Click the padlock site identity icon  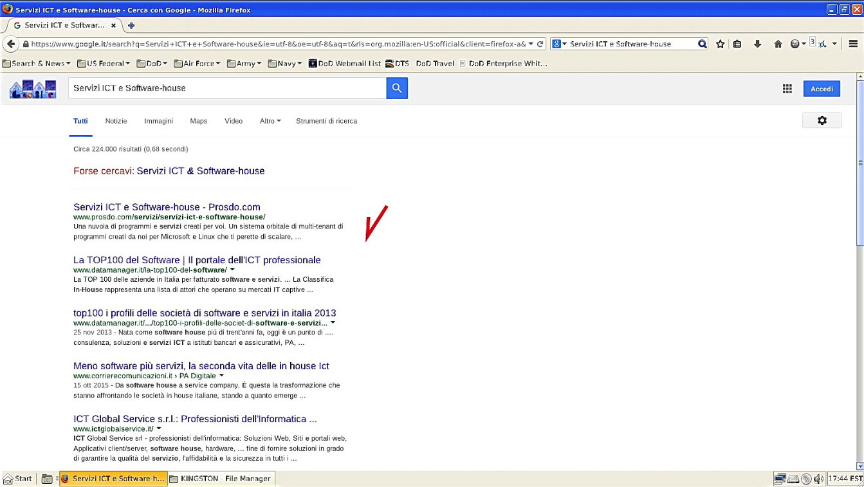pos(26,44)
